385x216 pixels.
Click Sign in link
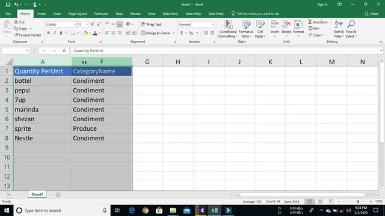click(322, 4)
